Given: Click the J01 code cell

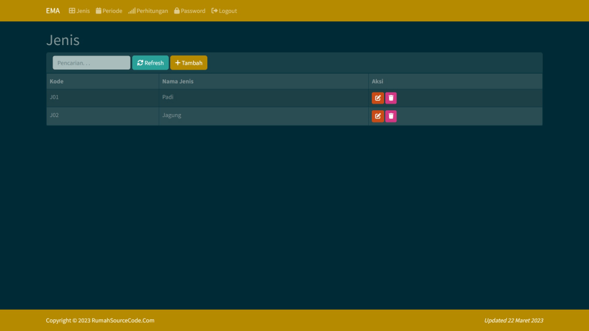Looking at the screenshot, I should click(54, 97).
